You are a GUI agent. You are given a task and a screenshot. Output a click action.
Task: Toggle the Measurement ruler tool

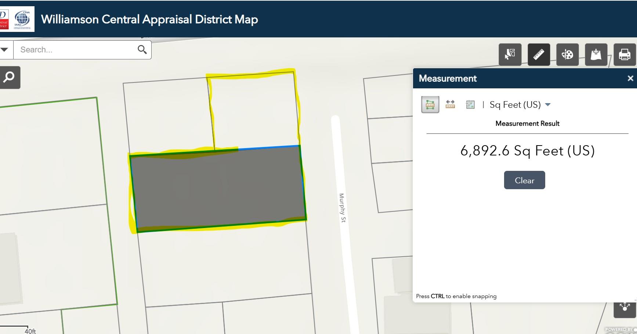coord(539,55)
